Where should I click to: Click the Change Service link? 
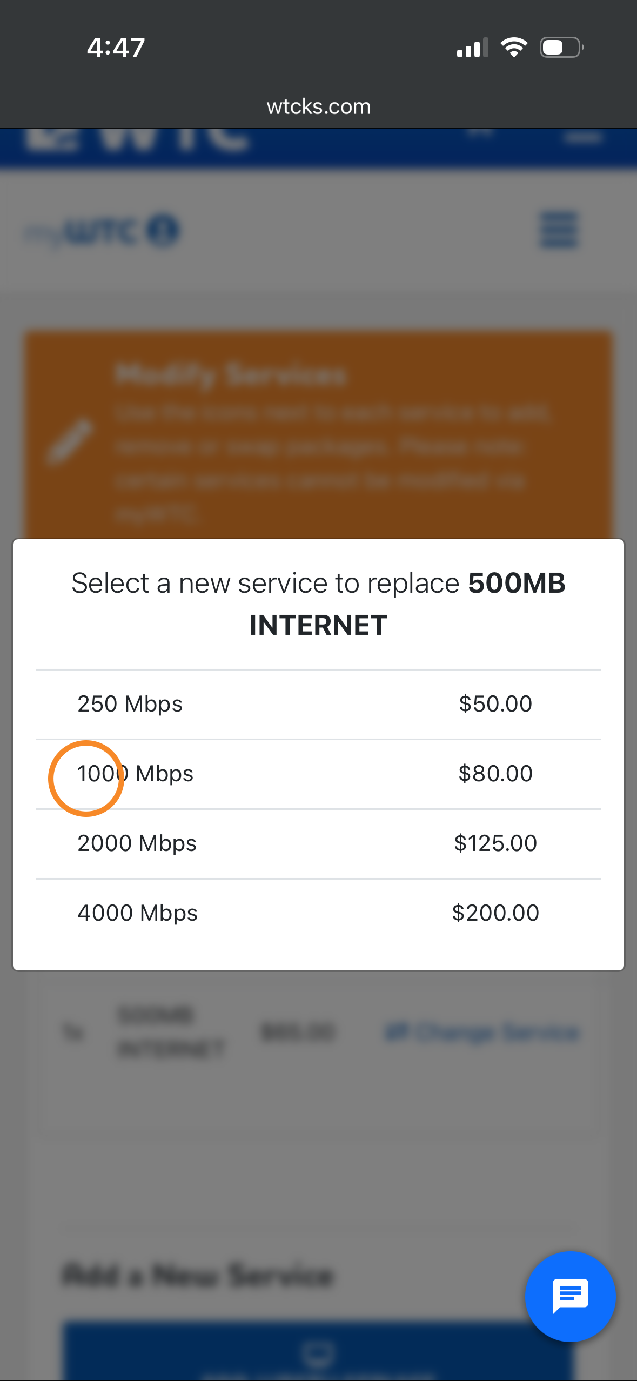(482, 1033)
